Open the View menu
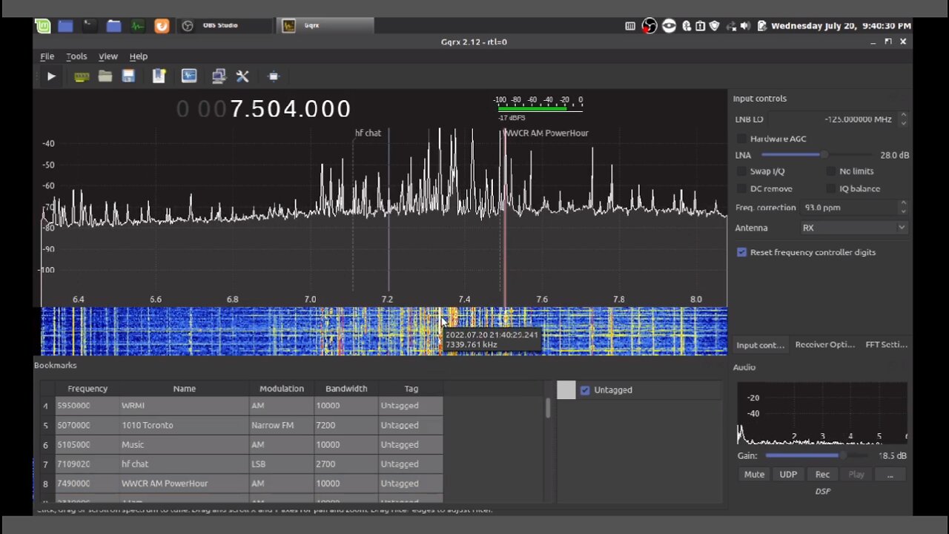The image size is (949, 534). pos(108,56)
